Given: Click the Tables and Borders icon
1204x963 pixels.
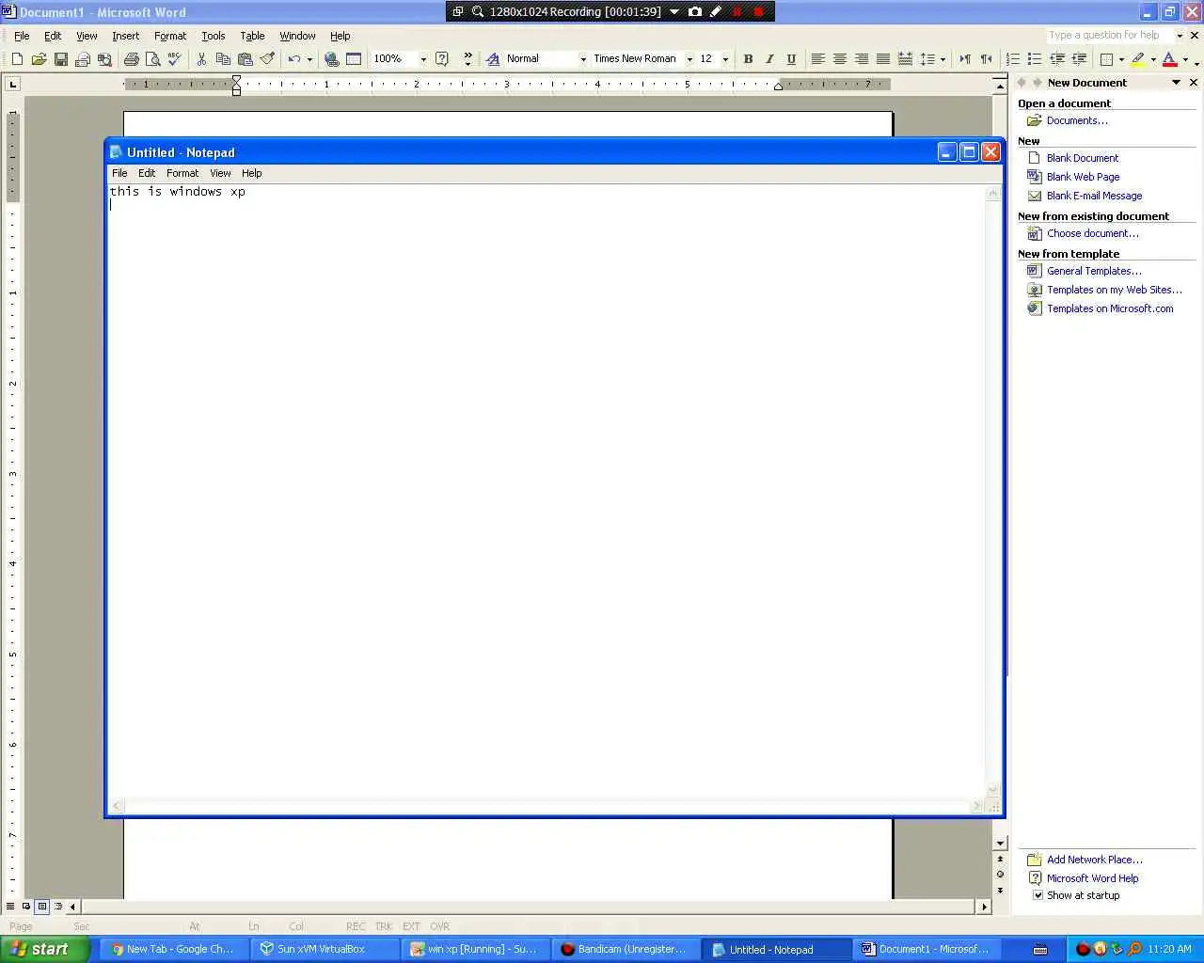Looking at the screenshot, I should pyautogui.click(x=354, y=58).
